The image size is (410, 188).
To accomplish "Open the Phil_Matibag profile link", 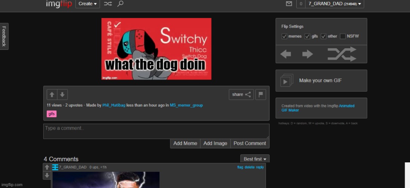I will pos(114,105).
